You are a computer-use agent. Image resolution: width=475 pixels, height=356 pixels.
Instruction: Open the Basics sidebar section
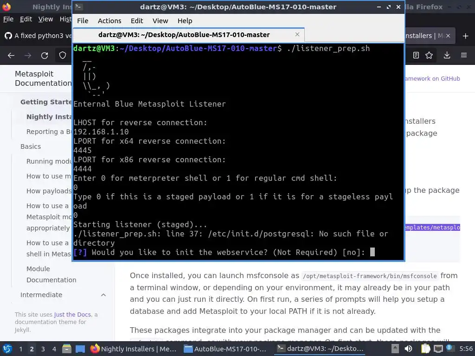point(31,146)
